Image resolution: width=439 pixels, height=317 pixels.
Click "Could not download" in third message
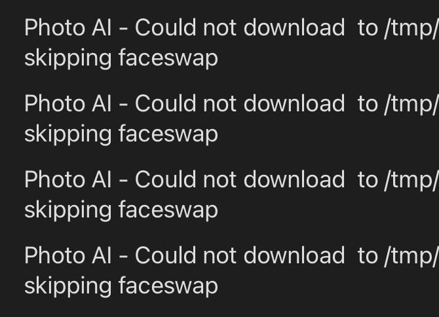(x=240, y=179)
